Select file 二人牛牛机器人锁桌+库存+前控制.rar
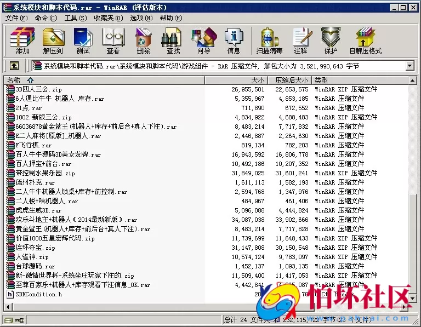 (x=71, y=192)
